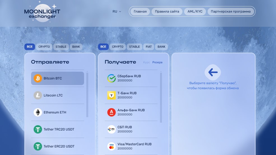Choose СБП RUB to receive
Image resolution: width=276 pixels, height=155 pixels.
131,129
